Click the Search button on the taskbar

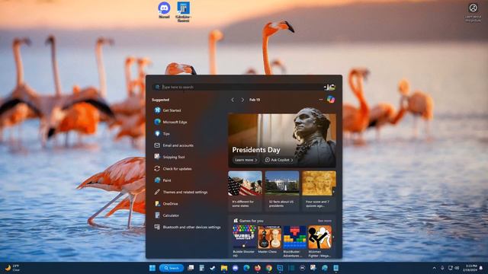[172, 268]
